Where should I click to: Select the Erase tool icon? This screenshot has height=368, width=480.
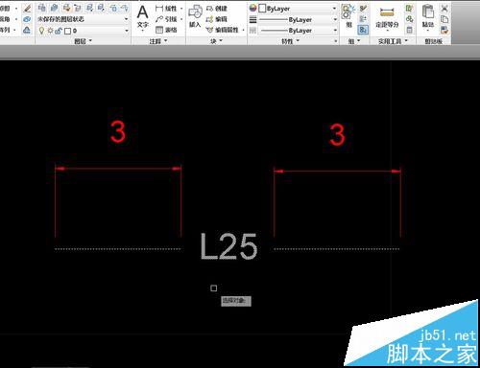click(27, 9)
